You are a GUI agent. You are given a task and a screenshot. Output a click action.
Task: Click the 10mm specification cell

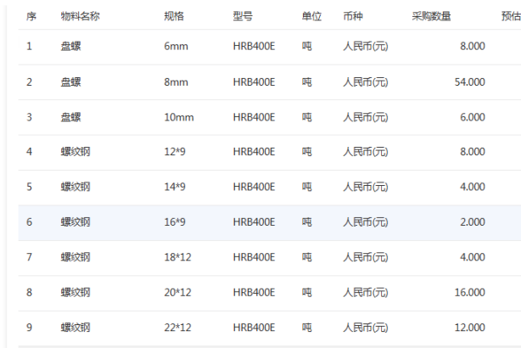point(178,117)
